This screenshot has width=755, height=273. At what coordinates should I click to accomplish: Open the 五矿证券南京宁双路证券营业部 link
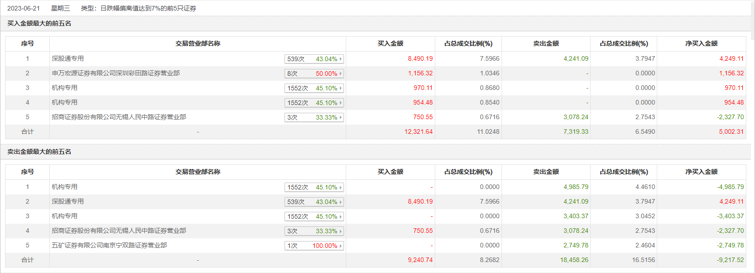click(x=109, y=245)
